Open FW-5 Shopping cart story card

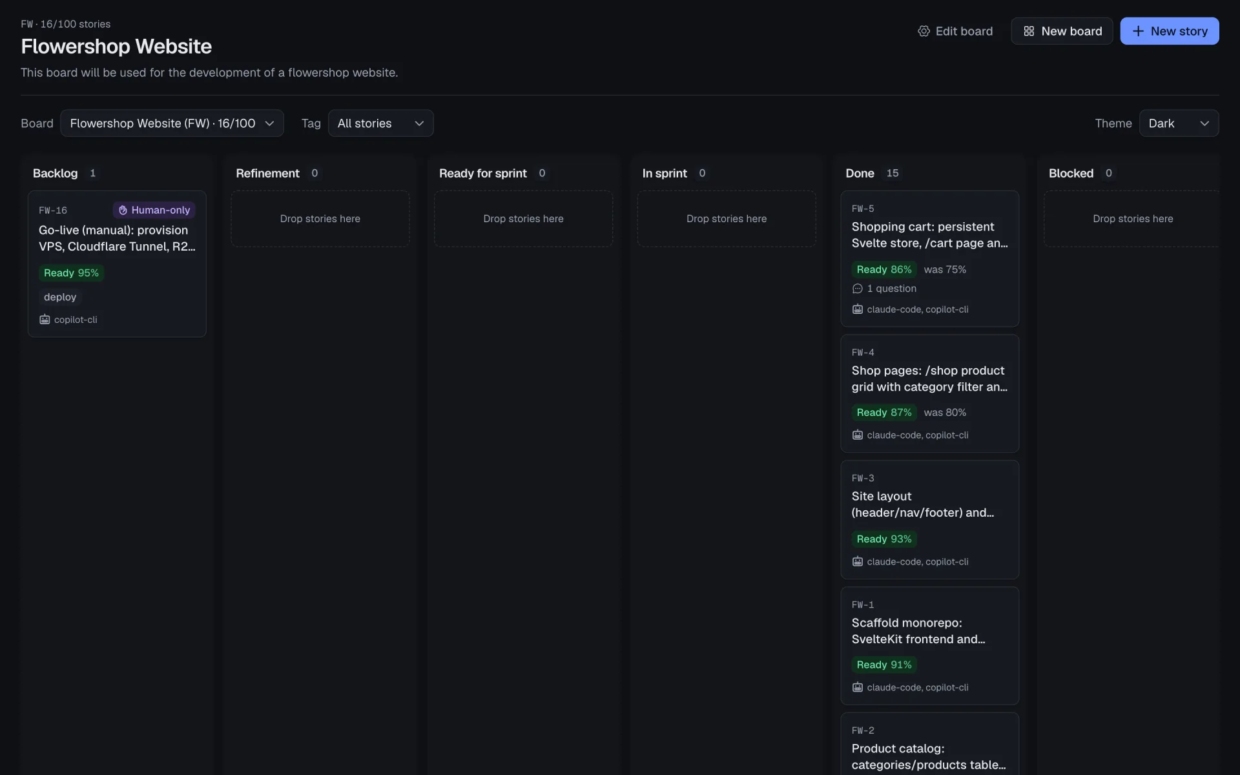tap(929, 258)
